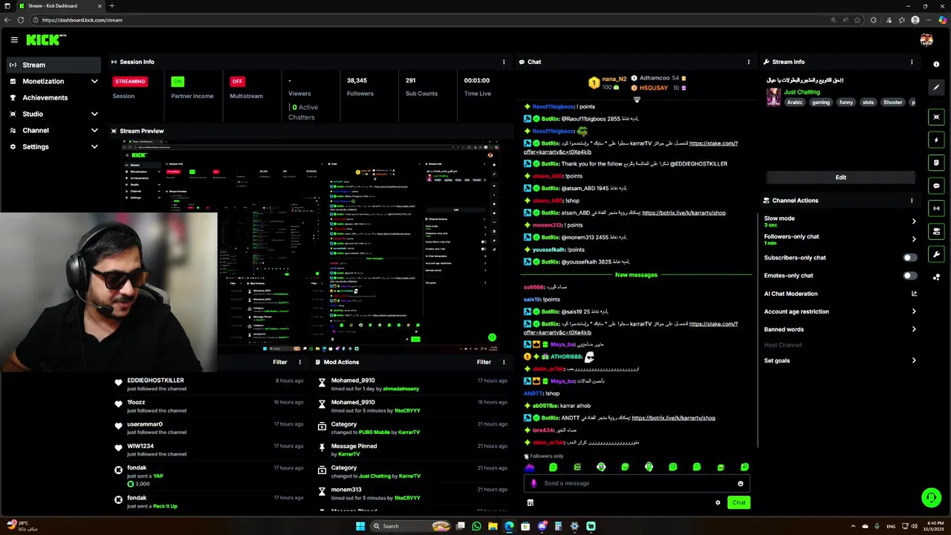This screenshot has width=951, height=535.
Task: Click the Edit stream info button
Action: click(x=840, y=178)
